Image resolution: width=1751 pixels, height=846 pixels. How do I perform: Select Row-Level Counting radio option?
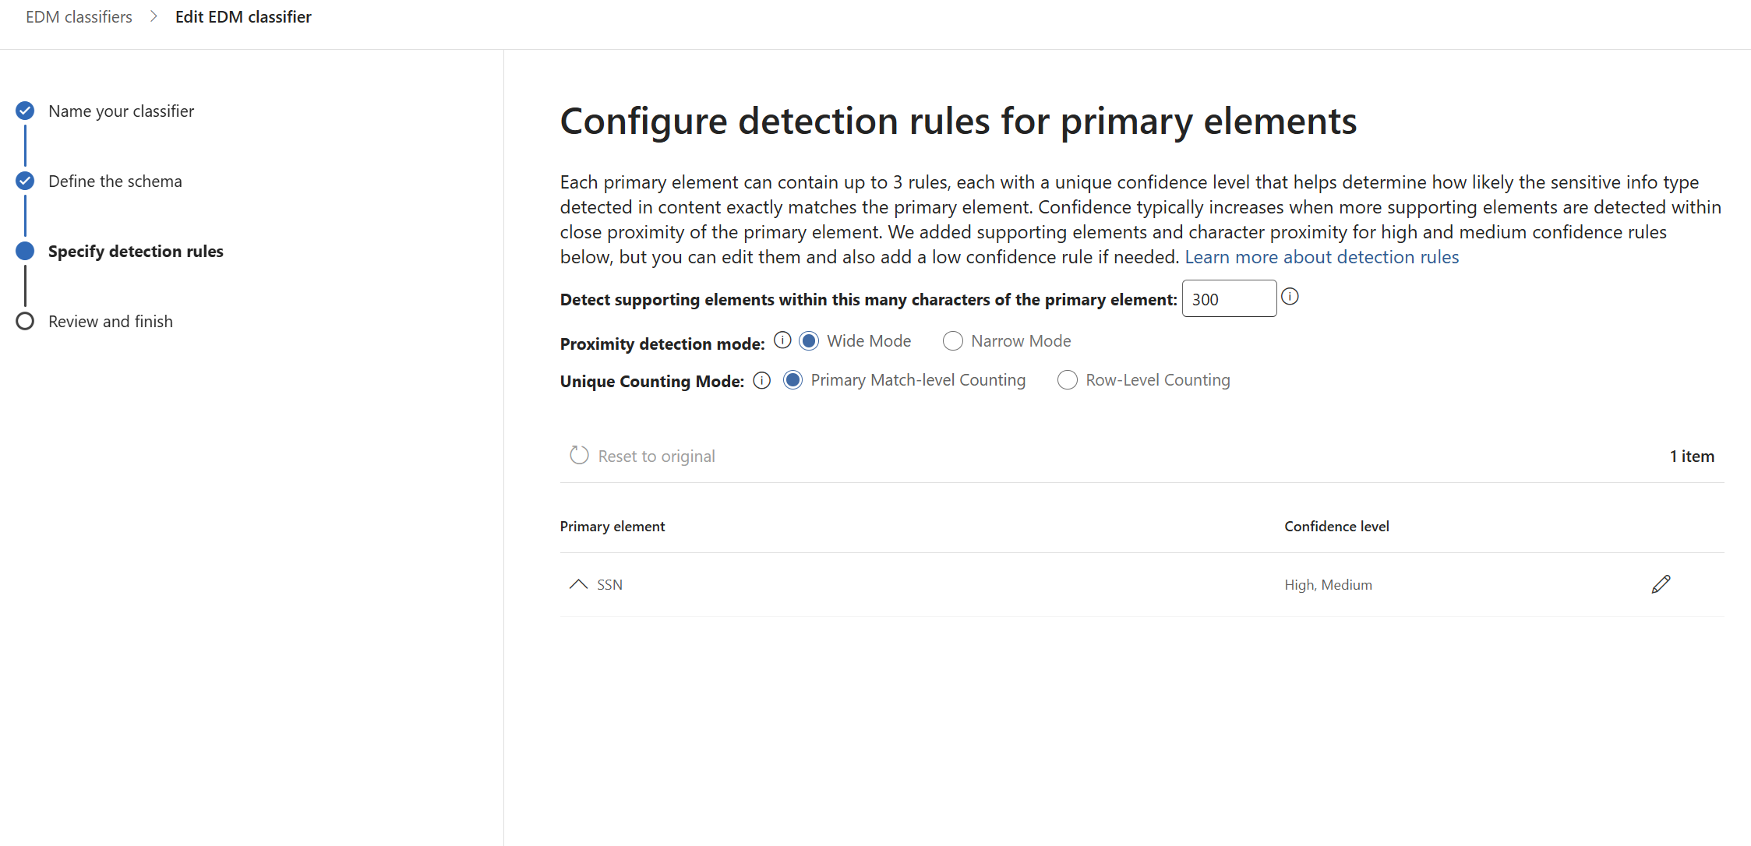click(1067, 380)
